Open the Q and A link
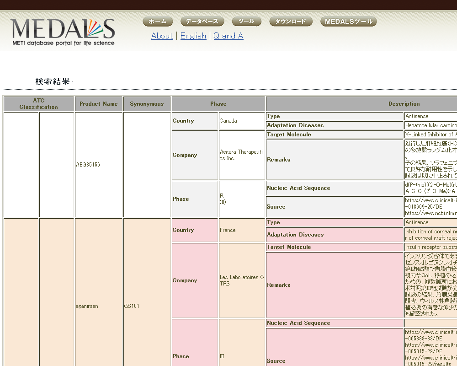The width and height of the screenshot is (457, 366). (x=228, y=36)
